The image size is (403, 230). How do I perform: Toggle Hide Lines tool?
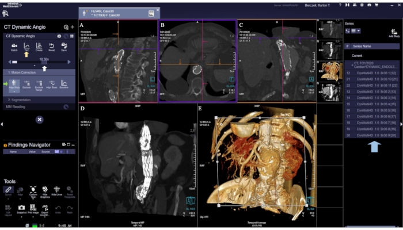click(57, 190)
